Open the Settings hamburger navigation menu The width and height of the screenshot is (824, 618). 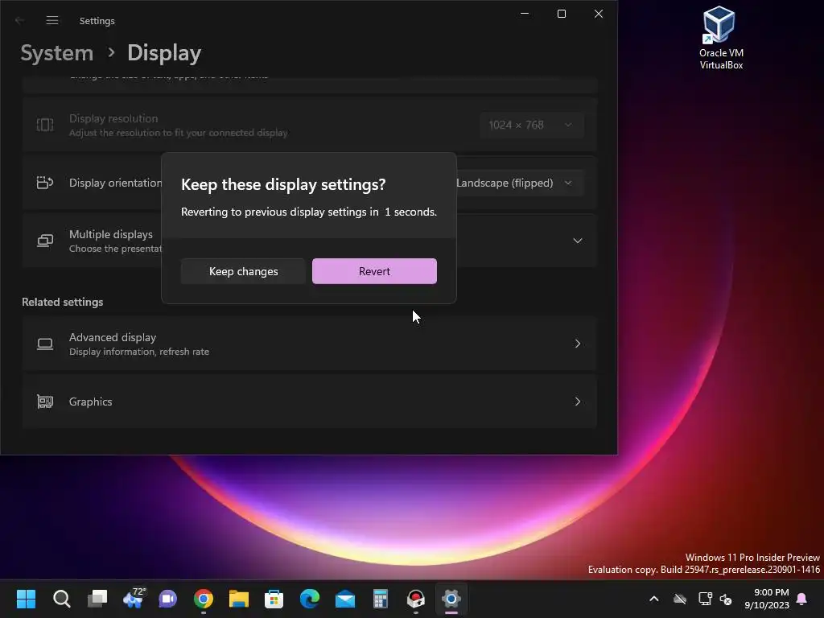(x=52, y=20)
